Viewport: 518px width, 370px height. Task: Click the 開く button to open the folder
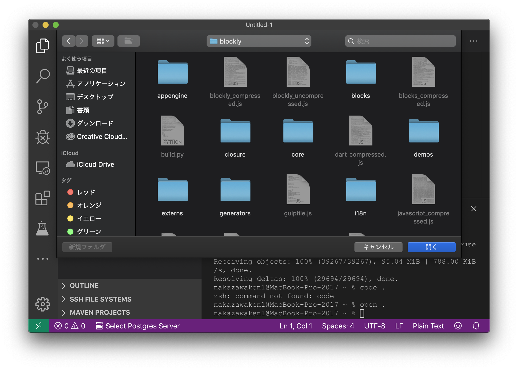(431, 247)
